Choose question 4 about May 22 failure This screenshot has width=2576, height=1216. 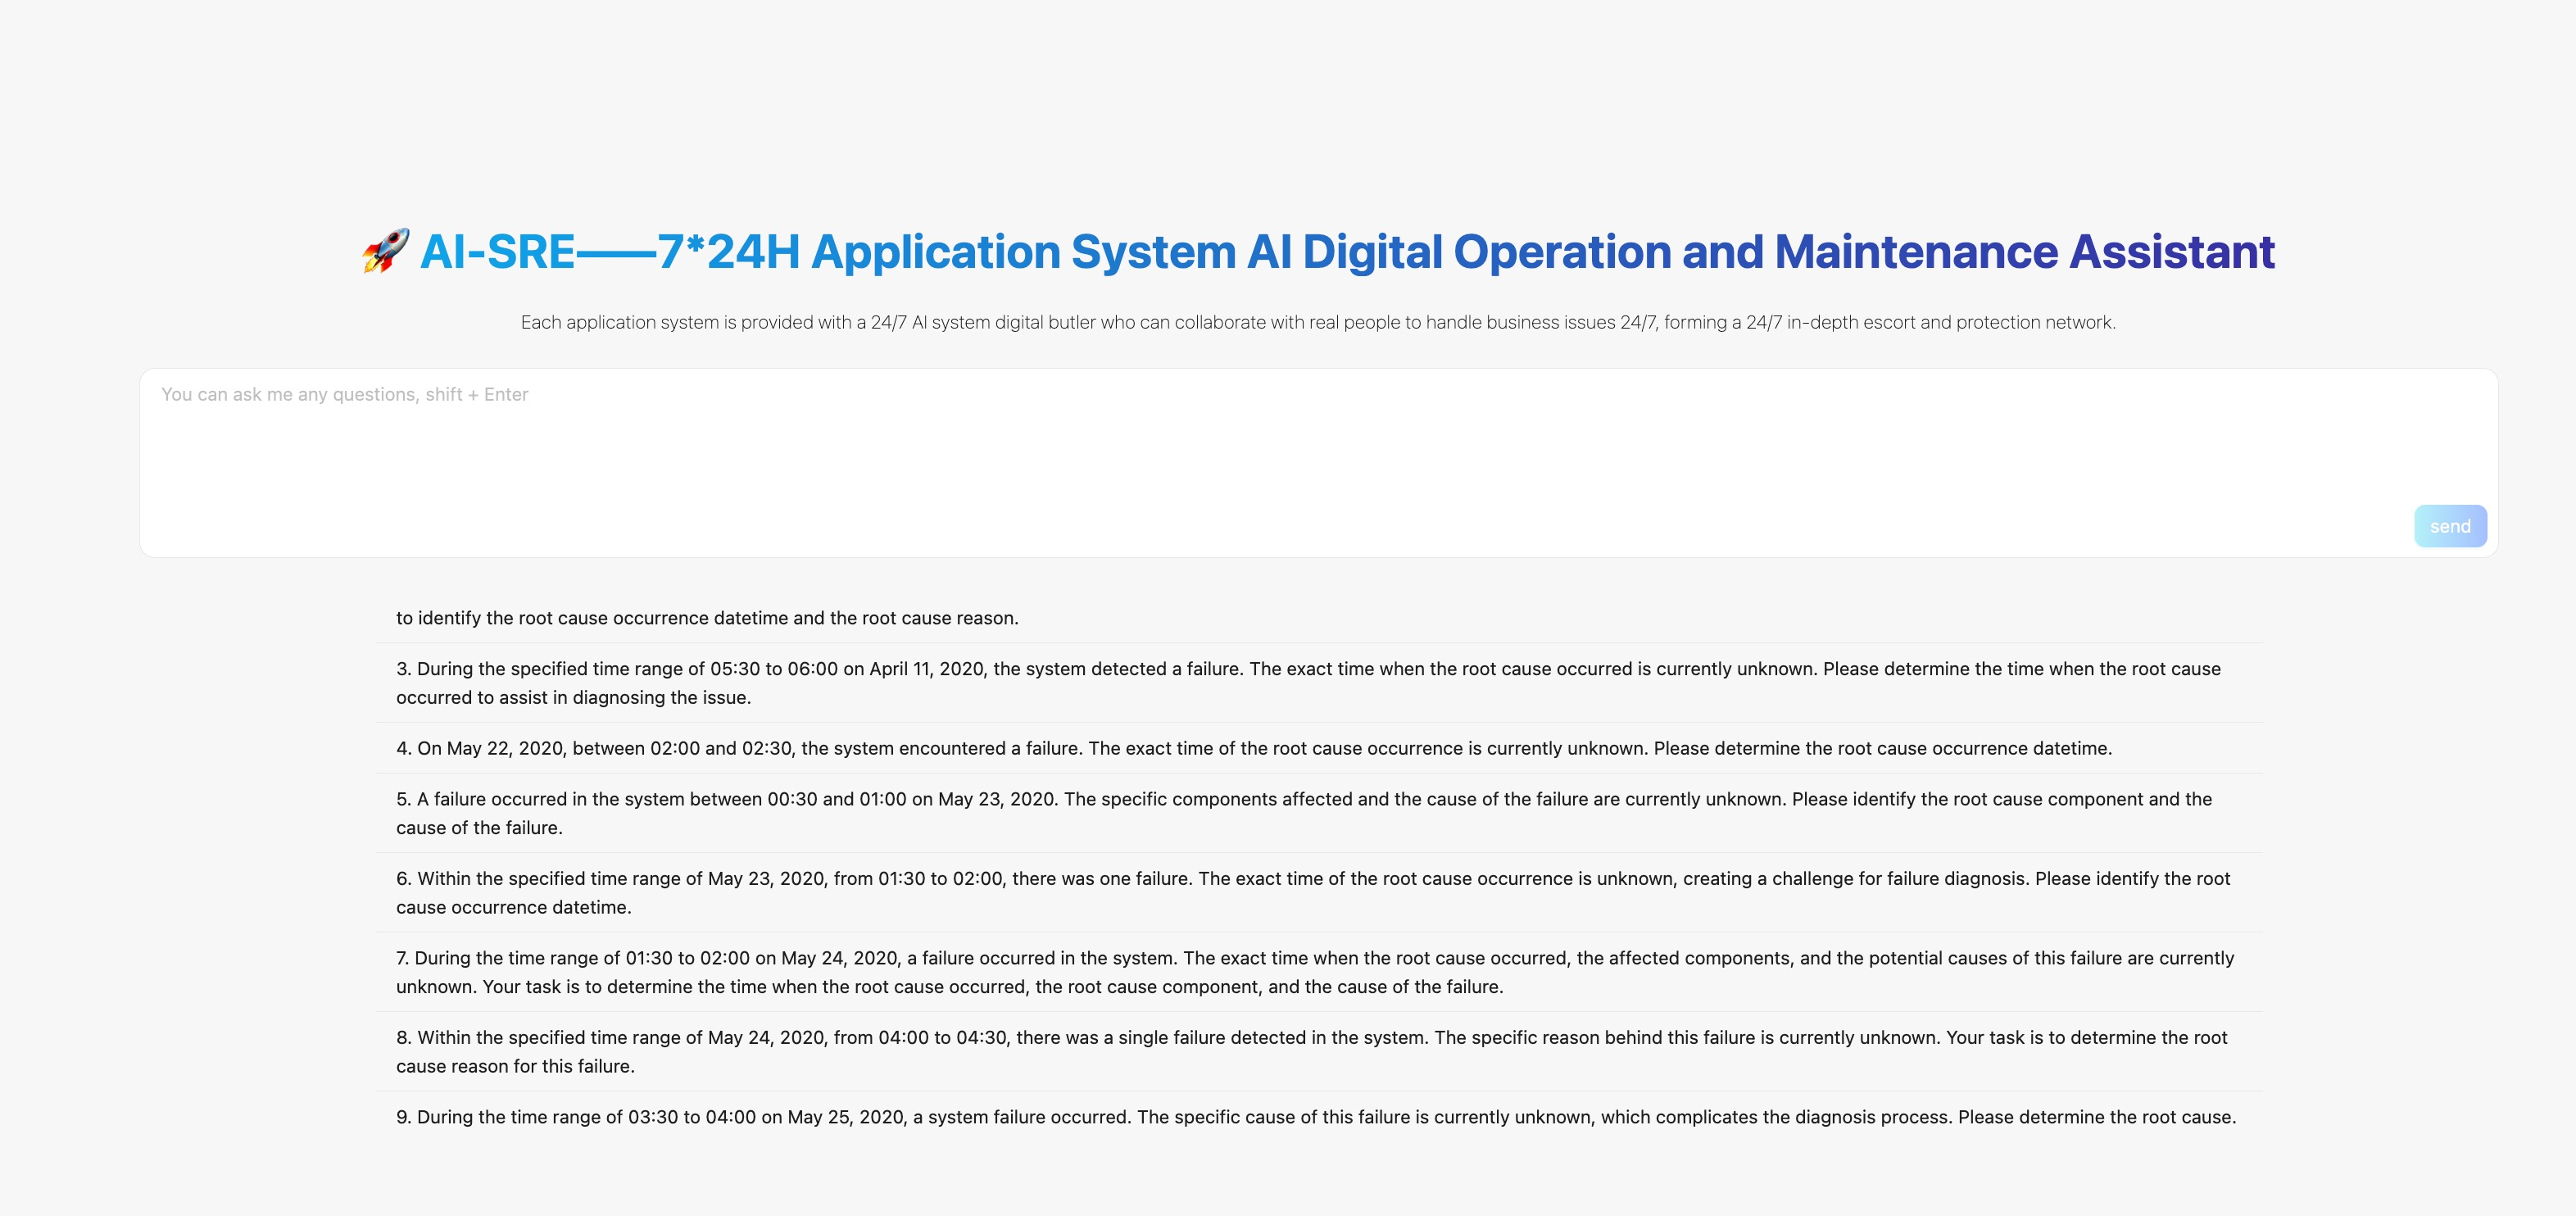click(x=1253, y=748)
